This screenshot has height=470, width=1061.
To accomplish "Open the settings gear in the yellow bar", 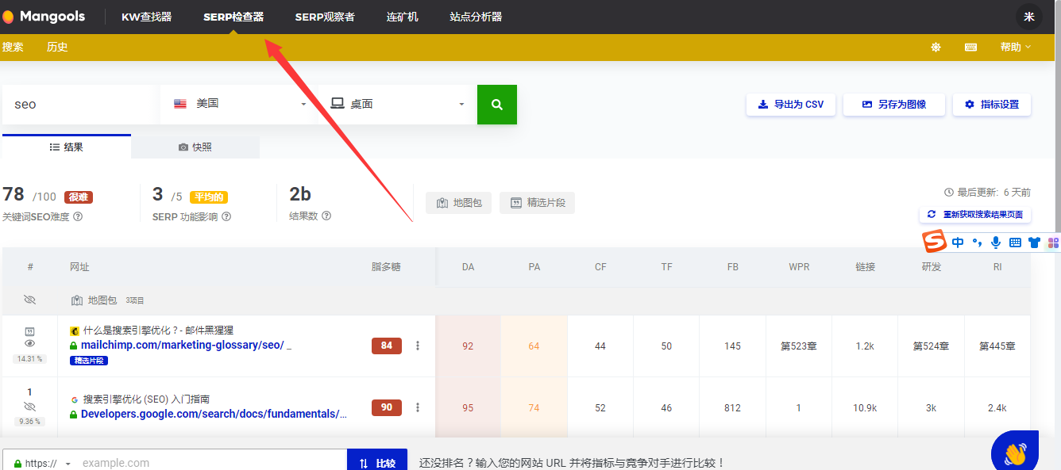I will (x=936, y=47).
